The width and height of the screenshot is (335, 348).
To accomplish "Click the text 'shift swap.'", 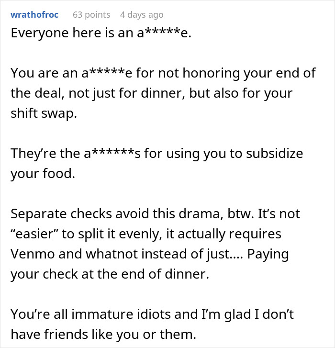I will (44, 113).
